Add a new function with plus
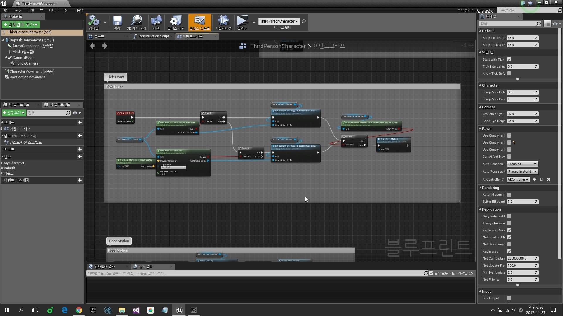This screenshot has width=563, height=316. [x=80, y=136]
